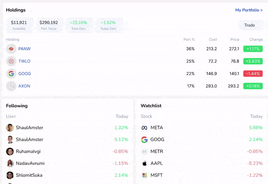Click the User column header in Following

coord(11,117)
